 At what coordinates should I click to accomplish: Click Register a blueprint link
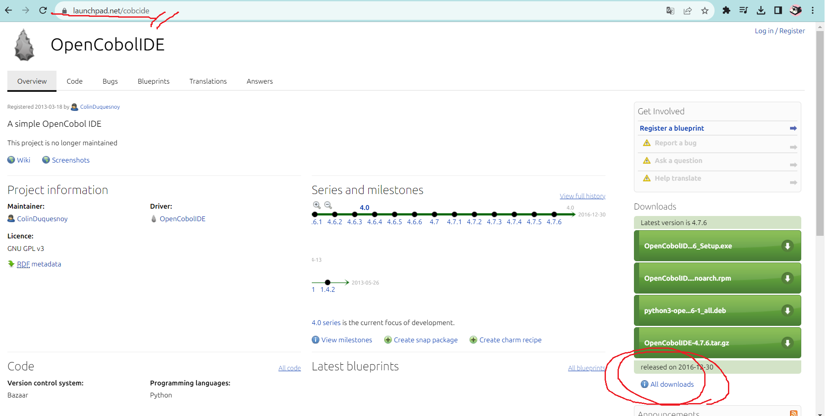671,128
